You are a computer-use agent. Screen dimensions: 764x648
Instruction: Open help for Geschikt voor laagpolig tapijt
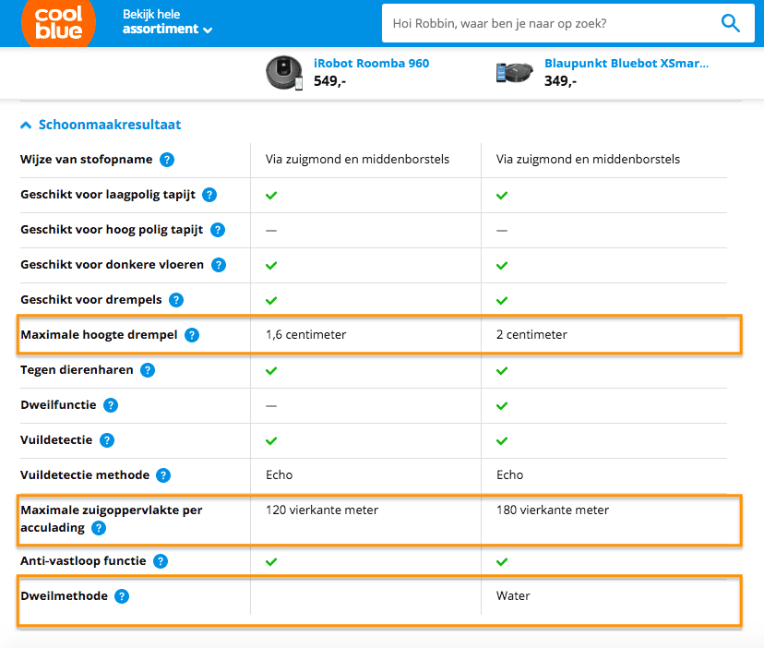209,195
